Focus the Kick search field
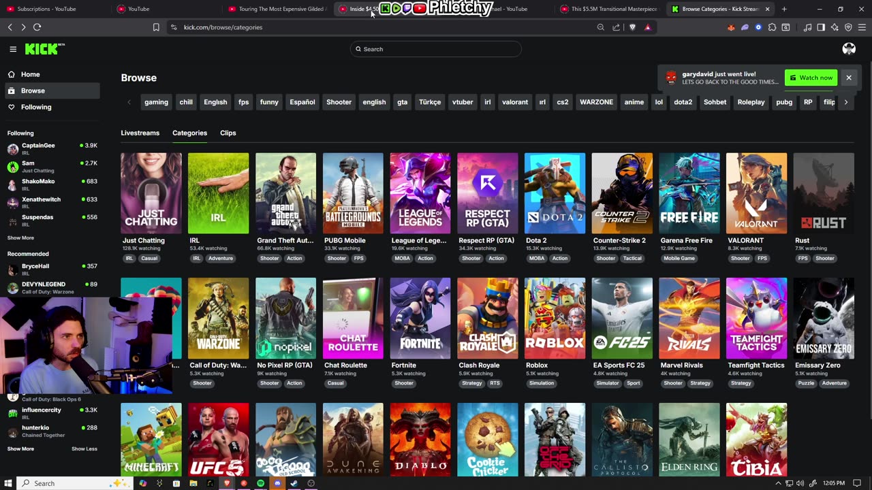 [x=436, y=49]
